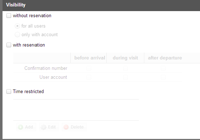
Task: Click the red minus Delete icon
Action: (x=66, y=127)
